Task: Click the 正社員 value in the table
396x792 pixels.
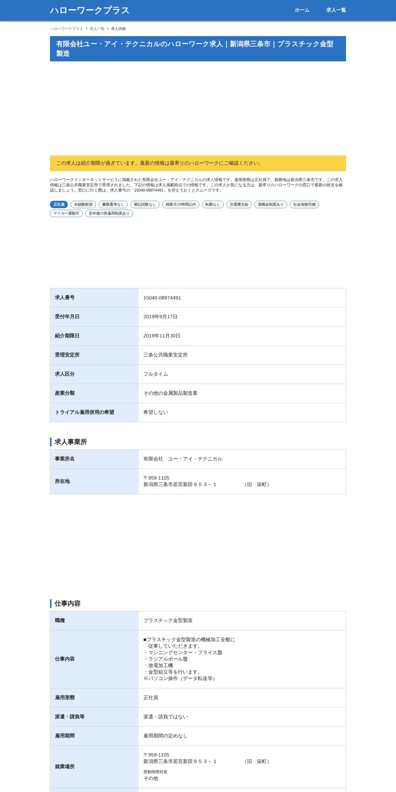Action: (x=151, y=698)
